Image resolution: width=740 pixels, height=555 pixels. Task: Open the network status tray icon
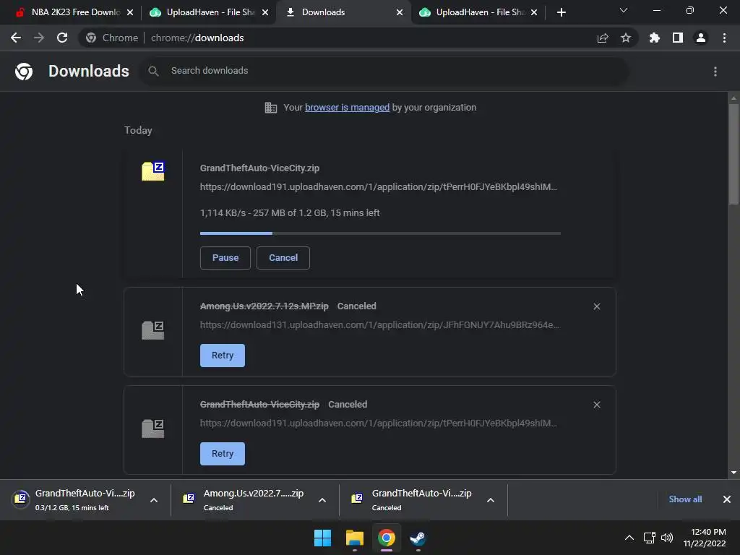coord(650,538)
